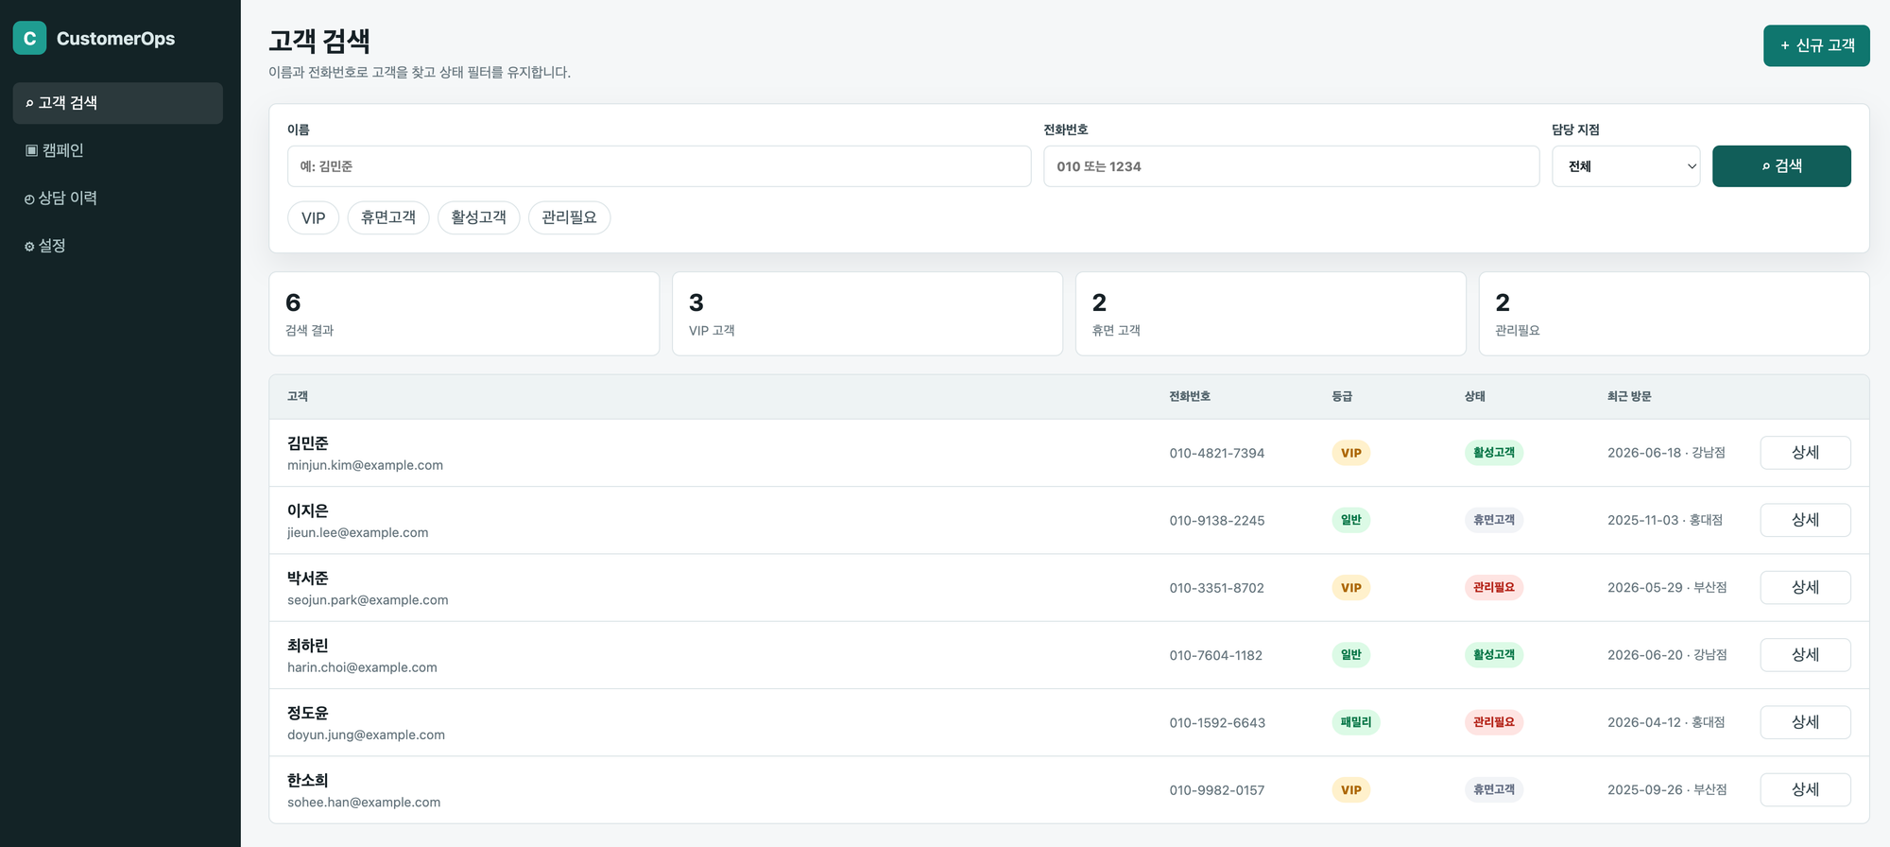Enable the 관리필요 filter chip

(569, 217)
